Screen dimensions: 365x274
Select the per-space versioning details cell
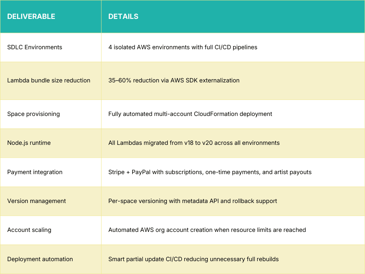point(192,201)
